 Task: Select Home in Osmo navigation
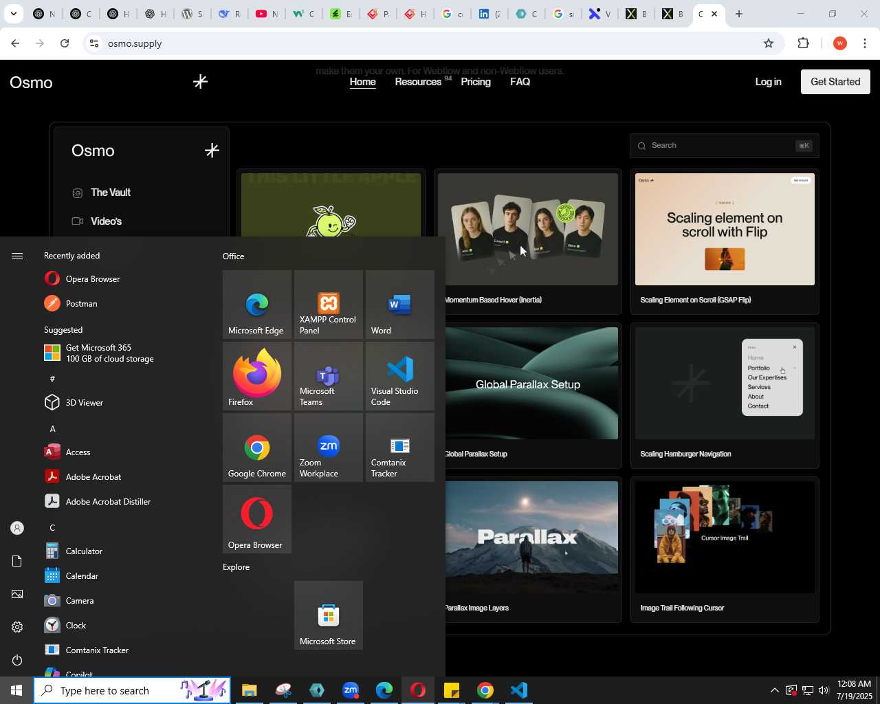click(x=362, y=82)
